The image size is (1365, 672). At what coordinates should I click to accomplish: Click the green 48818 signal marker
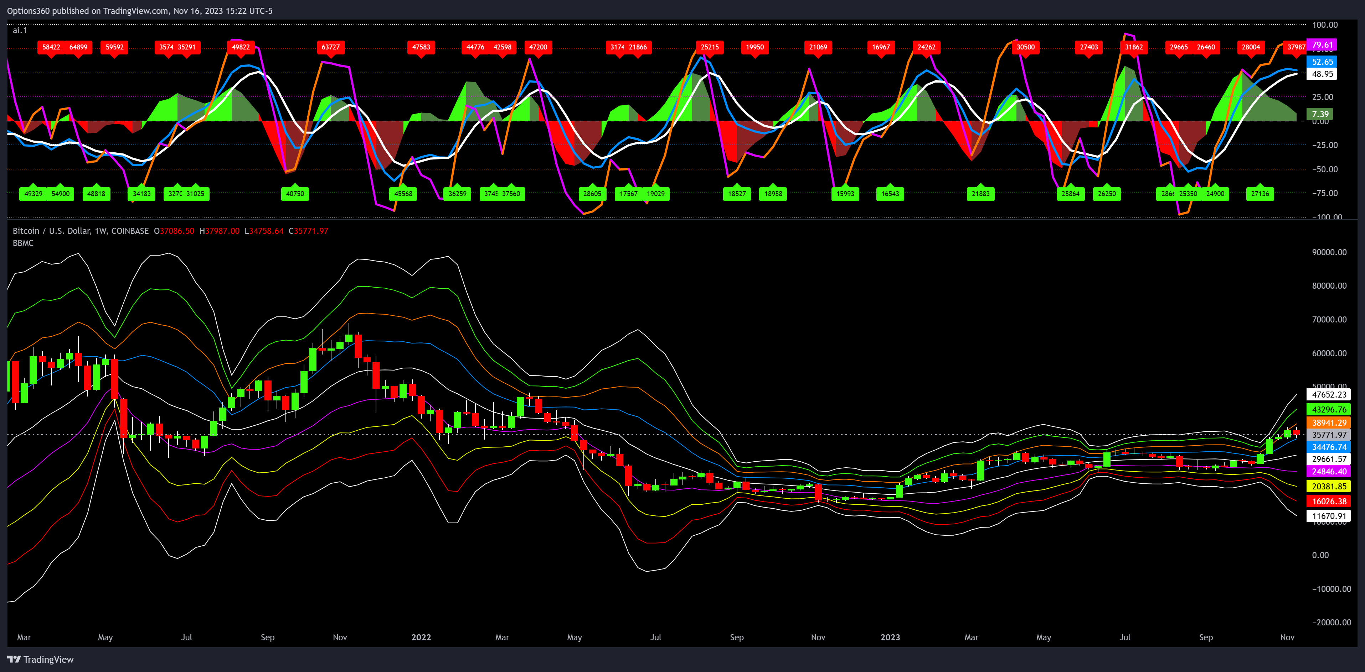pos(97,194)
